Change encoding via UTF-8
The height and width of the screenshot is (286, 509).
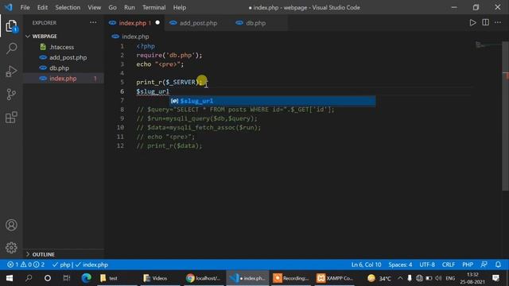427,265
